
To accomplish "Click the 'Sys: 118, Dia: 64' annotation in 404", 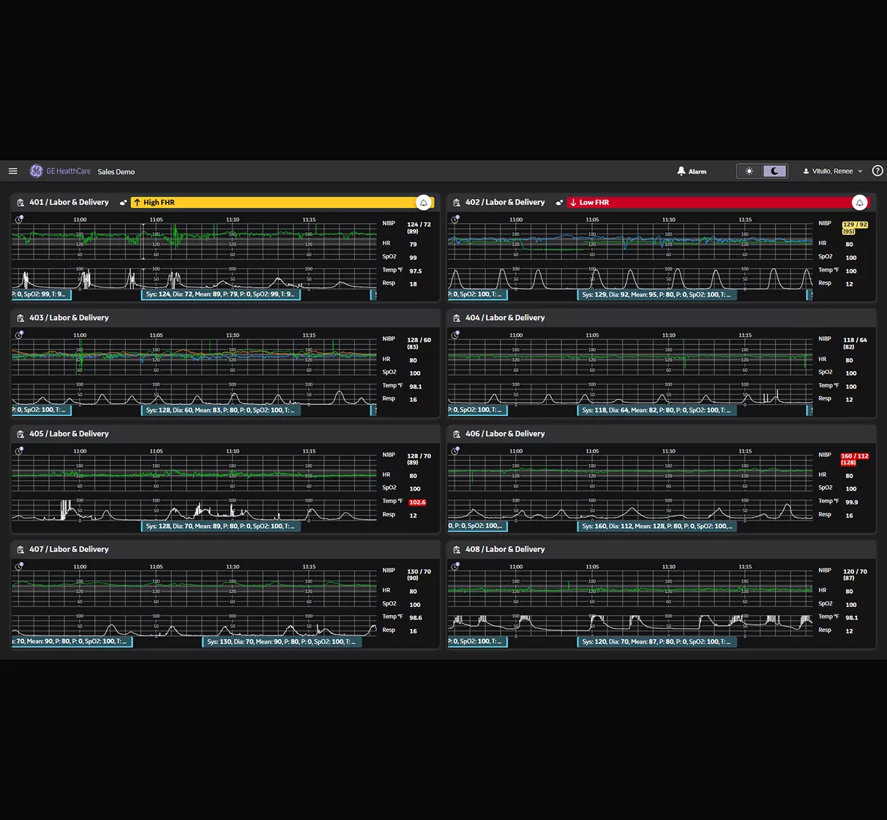I will coord(656,410).
